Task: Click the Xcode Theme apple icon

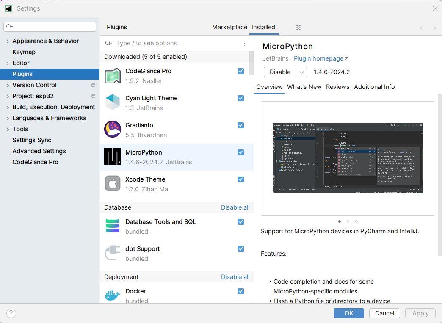Action: pos(113,183)
